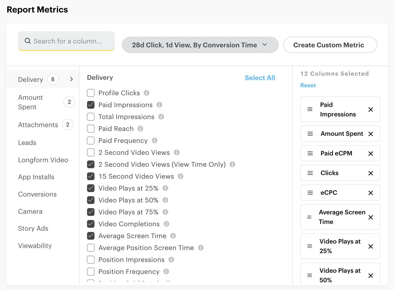Image resolution: width=394 pixels, height=290 pixels.
Task: Remove Paid Impressions from selected columns
Action: coord(370,110)
